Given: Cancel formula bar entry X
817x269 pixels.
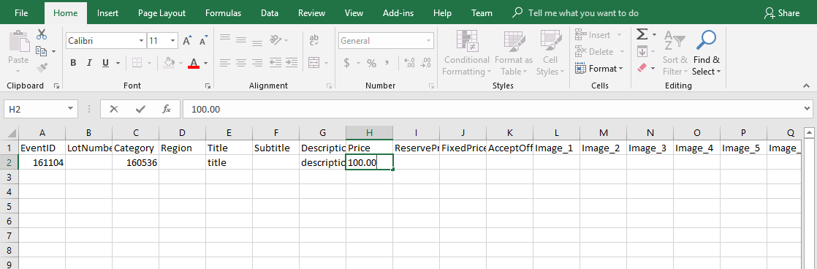Looking at the screenshot, I should pyautogui.click(x=114, y=109).
